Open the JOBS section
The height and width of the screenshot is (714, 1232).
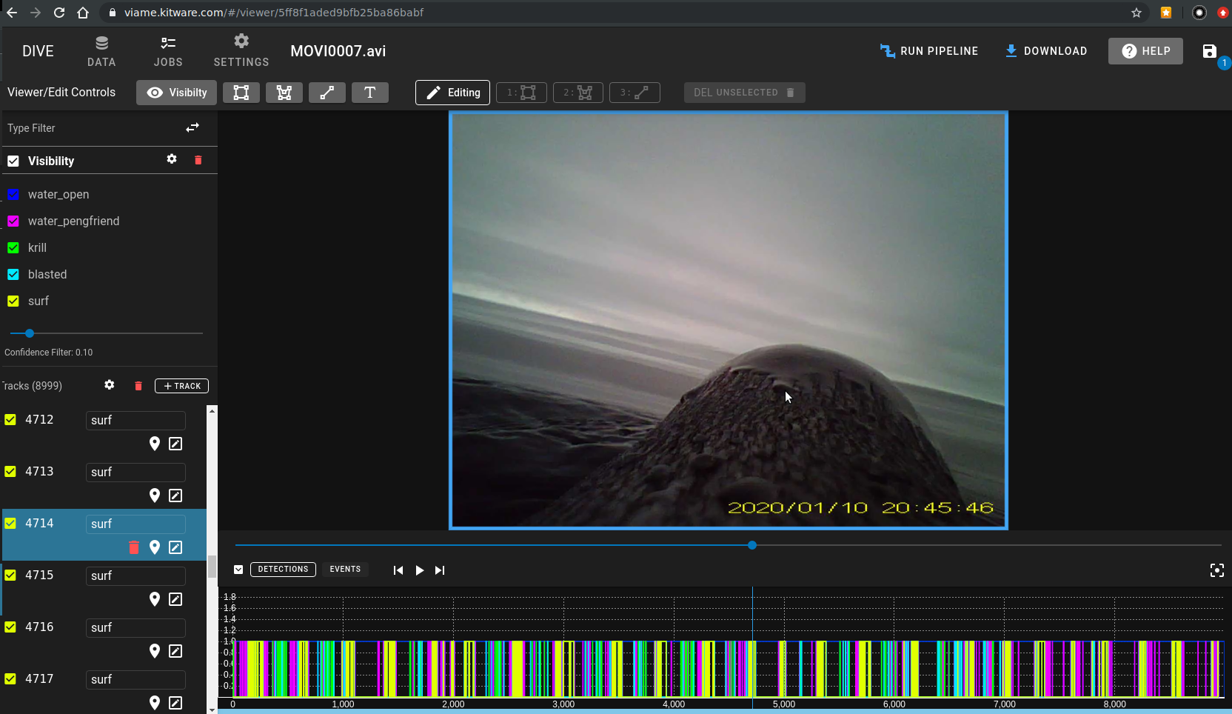pyautogui.click(x=168, y=51)
